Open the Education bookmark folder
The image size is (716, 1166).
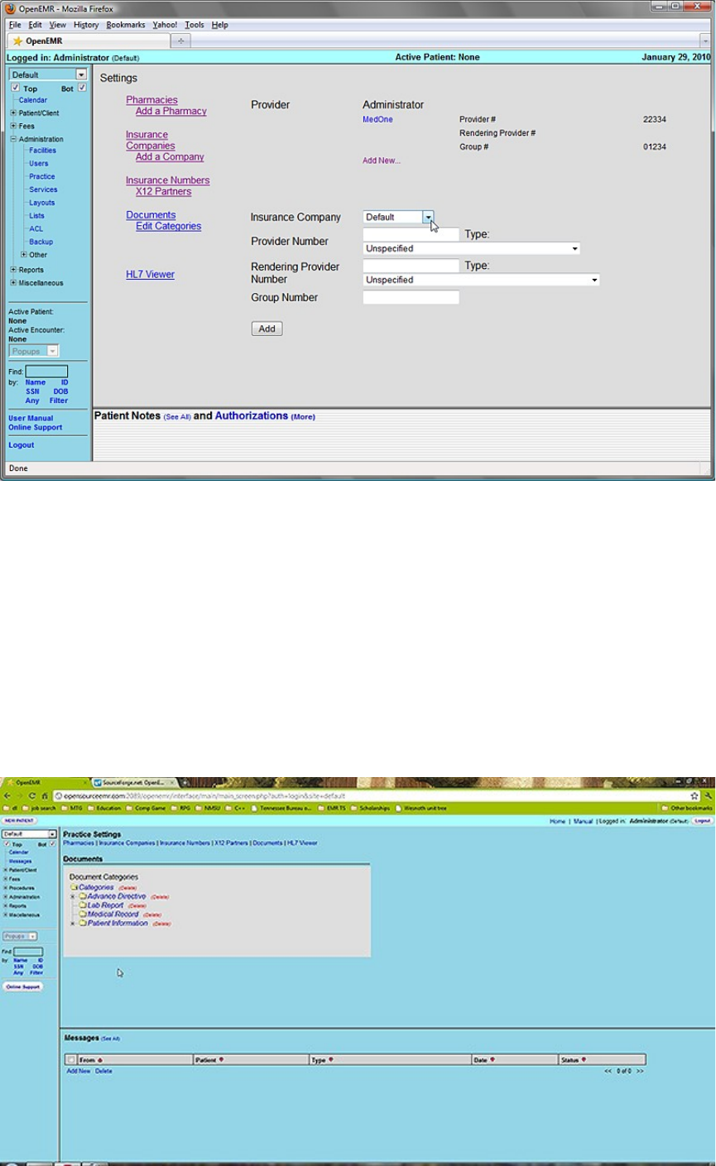tap(105, 807)
